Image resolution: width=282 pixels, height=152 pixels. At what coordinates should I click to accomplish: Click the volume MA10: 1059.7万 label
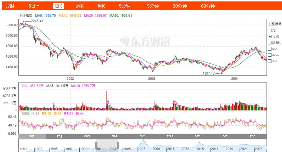[x=83, y=86]
